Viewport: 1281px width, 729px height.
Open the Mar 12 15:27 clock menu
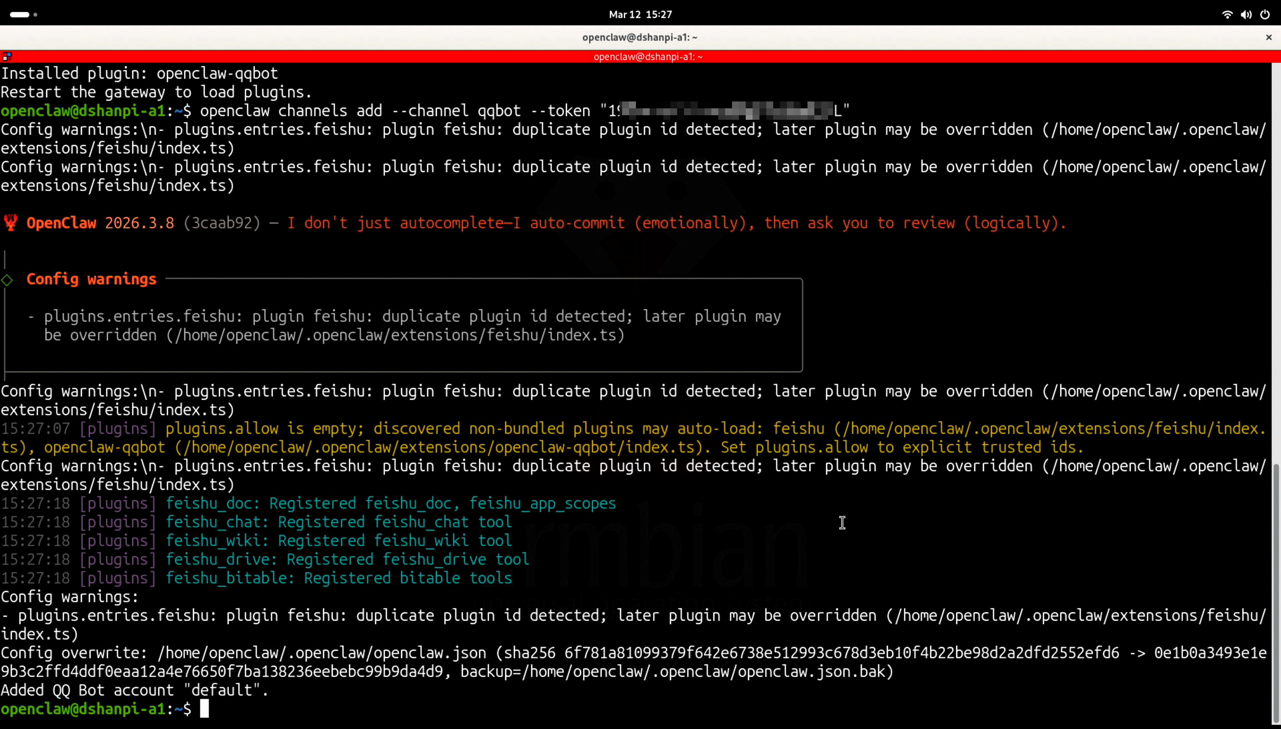[x=640, y=14]
